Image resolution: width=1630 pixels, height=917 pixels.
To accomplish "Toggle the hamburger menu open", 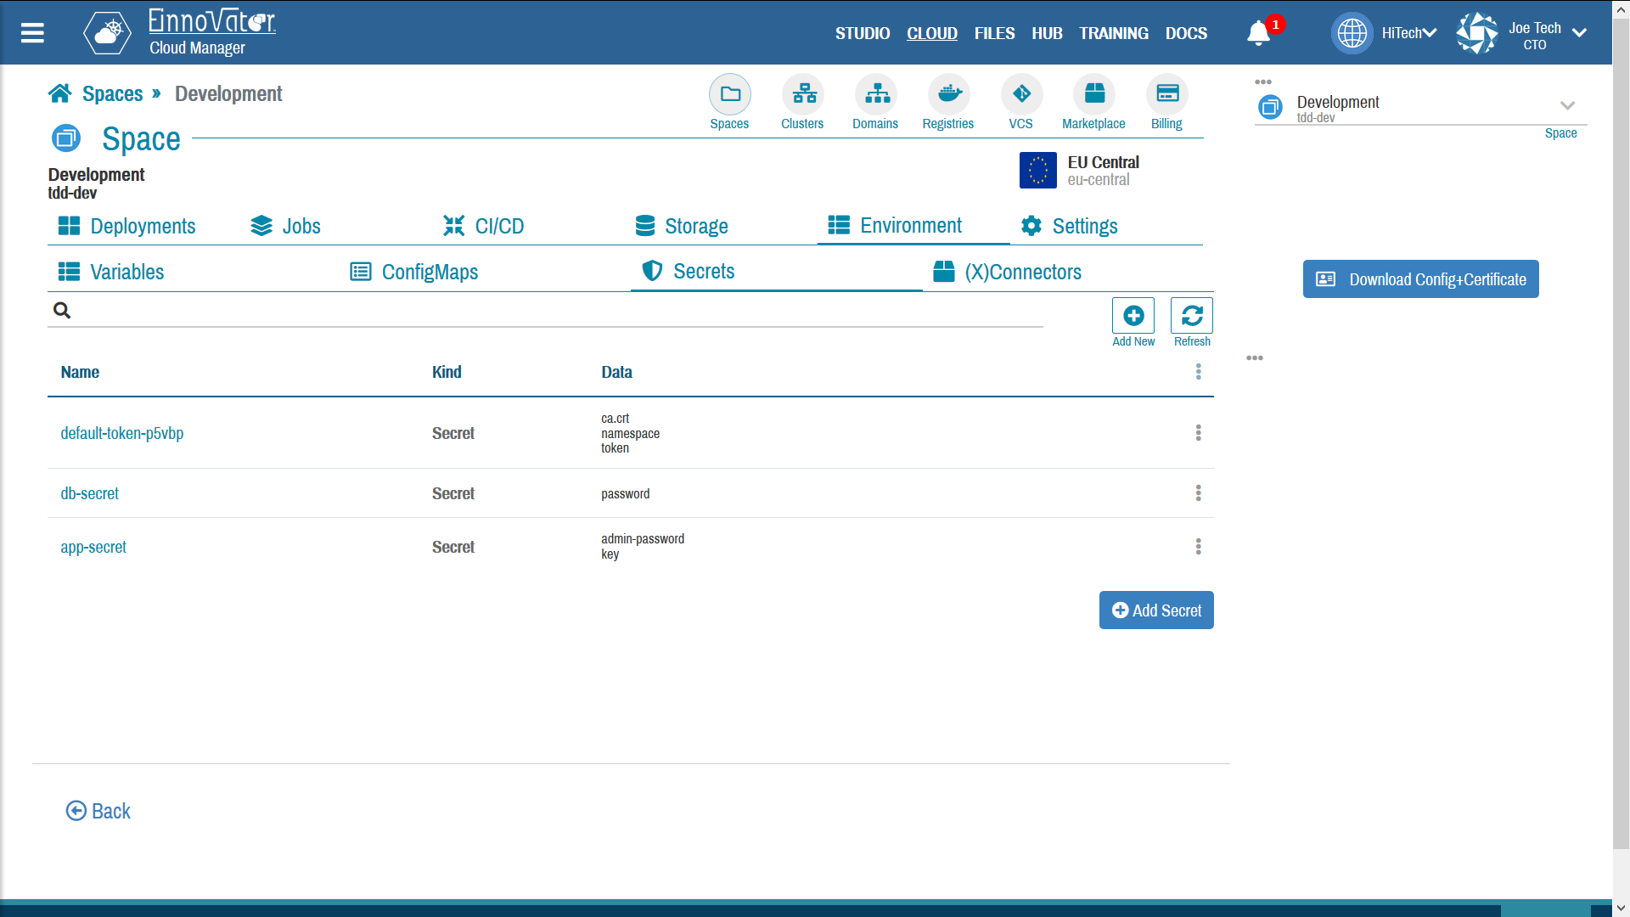I will pyautogui.click(x=32, y=32).
